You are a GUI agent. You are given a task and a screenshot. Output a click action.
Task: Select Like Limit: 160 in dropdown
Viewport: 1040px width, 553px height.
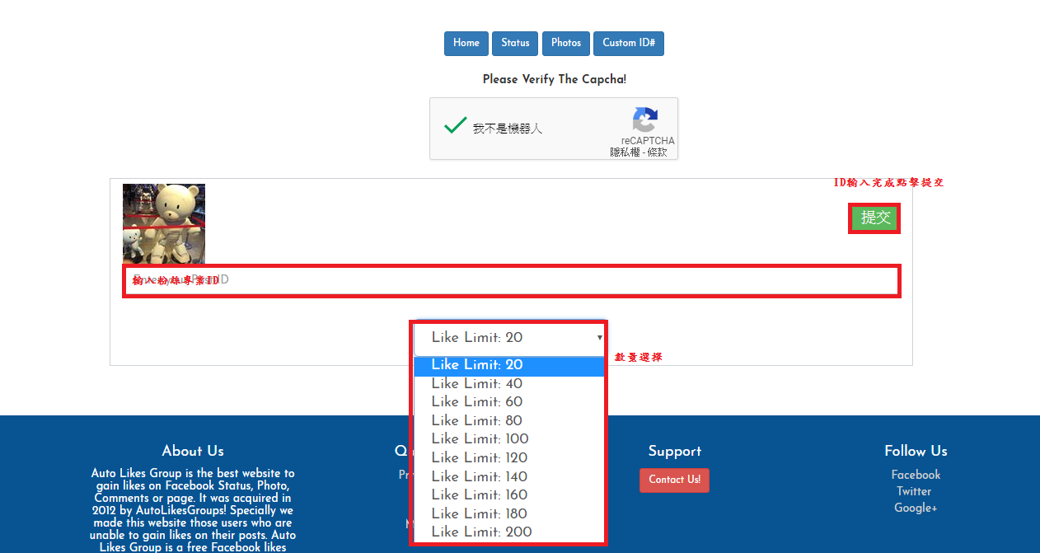(479, 494)
